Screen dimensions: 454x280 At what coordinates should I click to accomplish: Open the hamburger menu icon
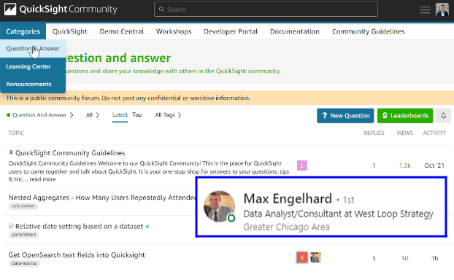425,9
